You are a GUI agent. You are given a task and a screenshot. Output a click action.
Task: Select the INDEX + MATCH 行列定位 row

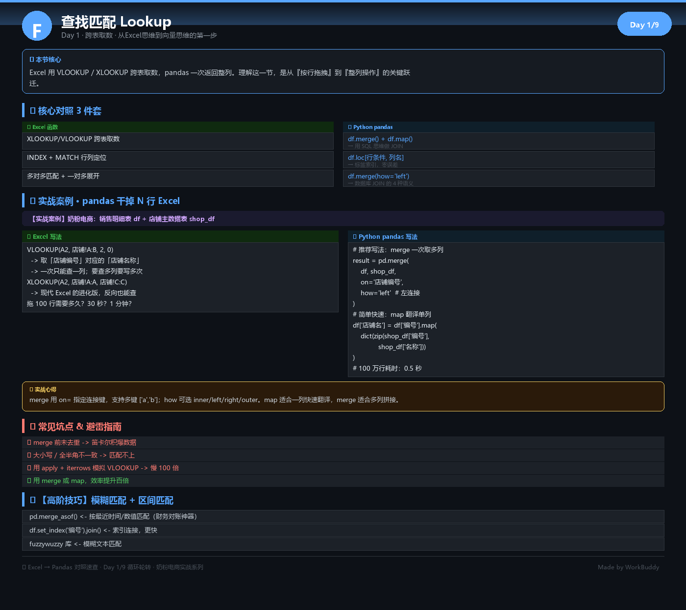[x=178, y=159]
